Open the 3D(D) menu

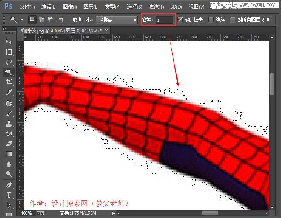tap(176, 7)
